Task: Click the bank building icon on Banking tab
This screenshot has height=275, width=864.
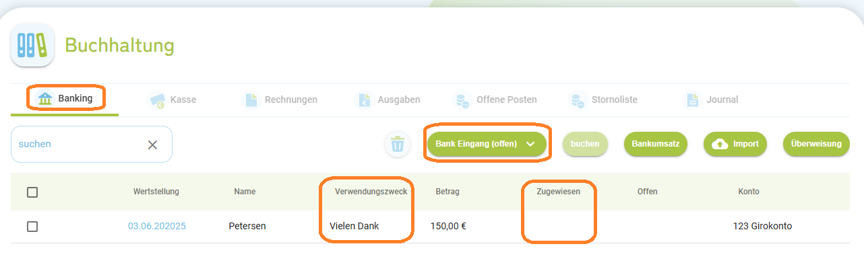Action: tap(45, 99)
